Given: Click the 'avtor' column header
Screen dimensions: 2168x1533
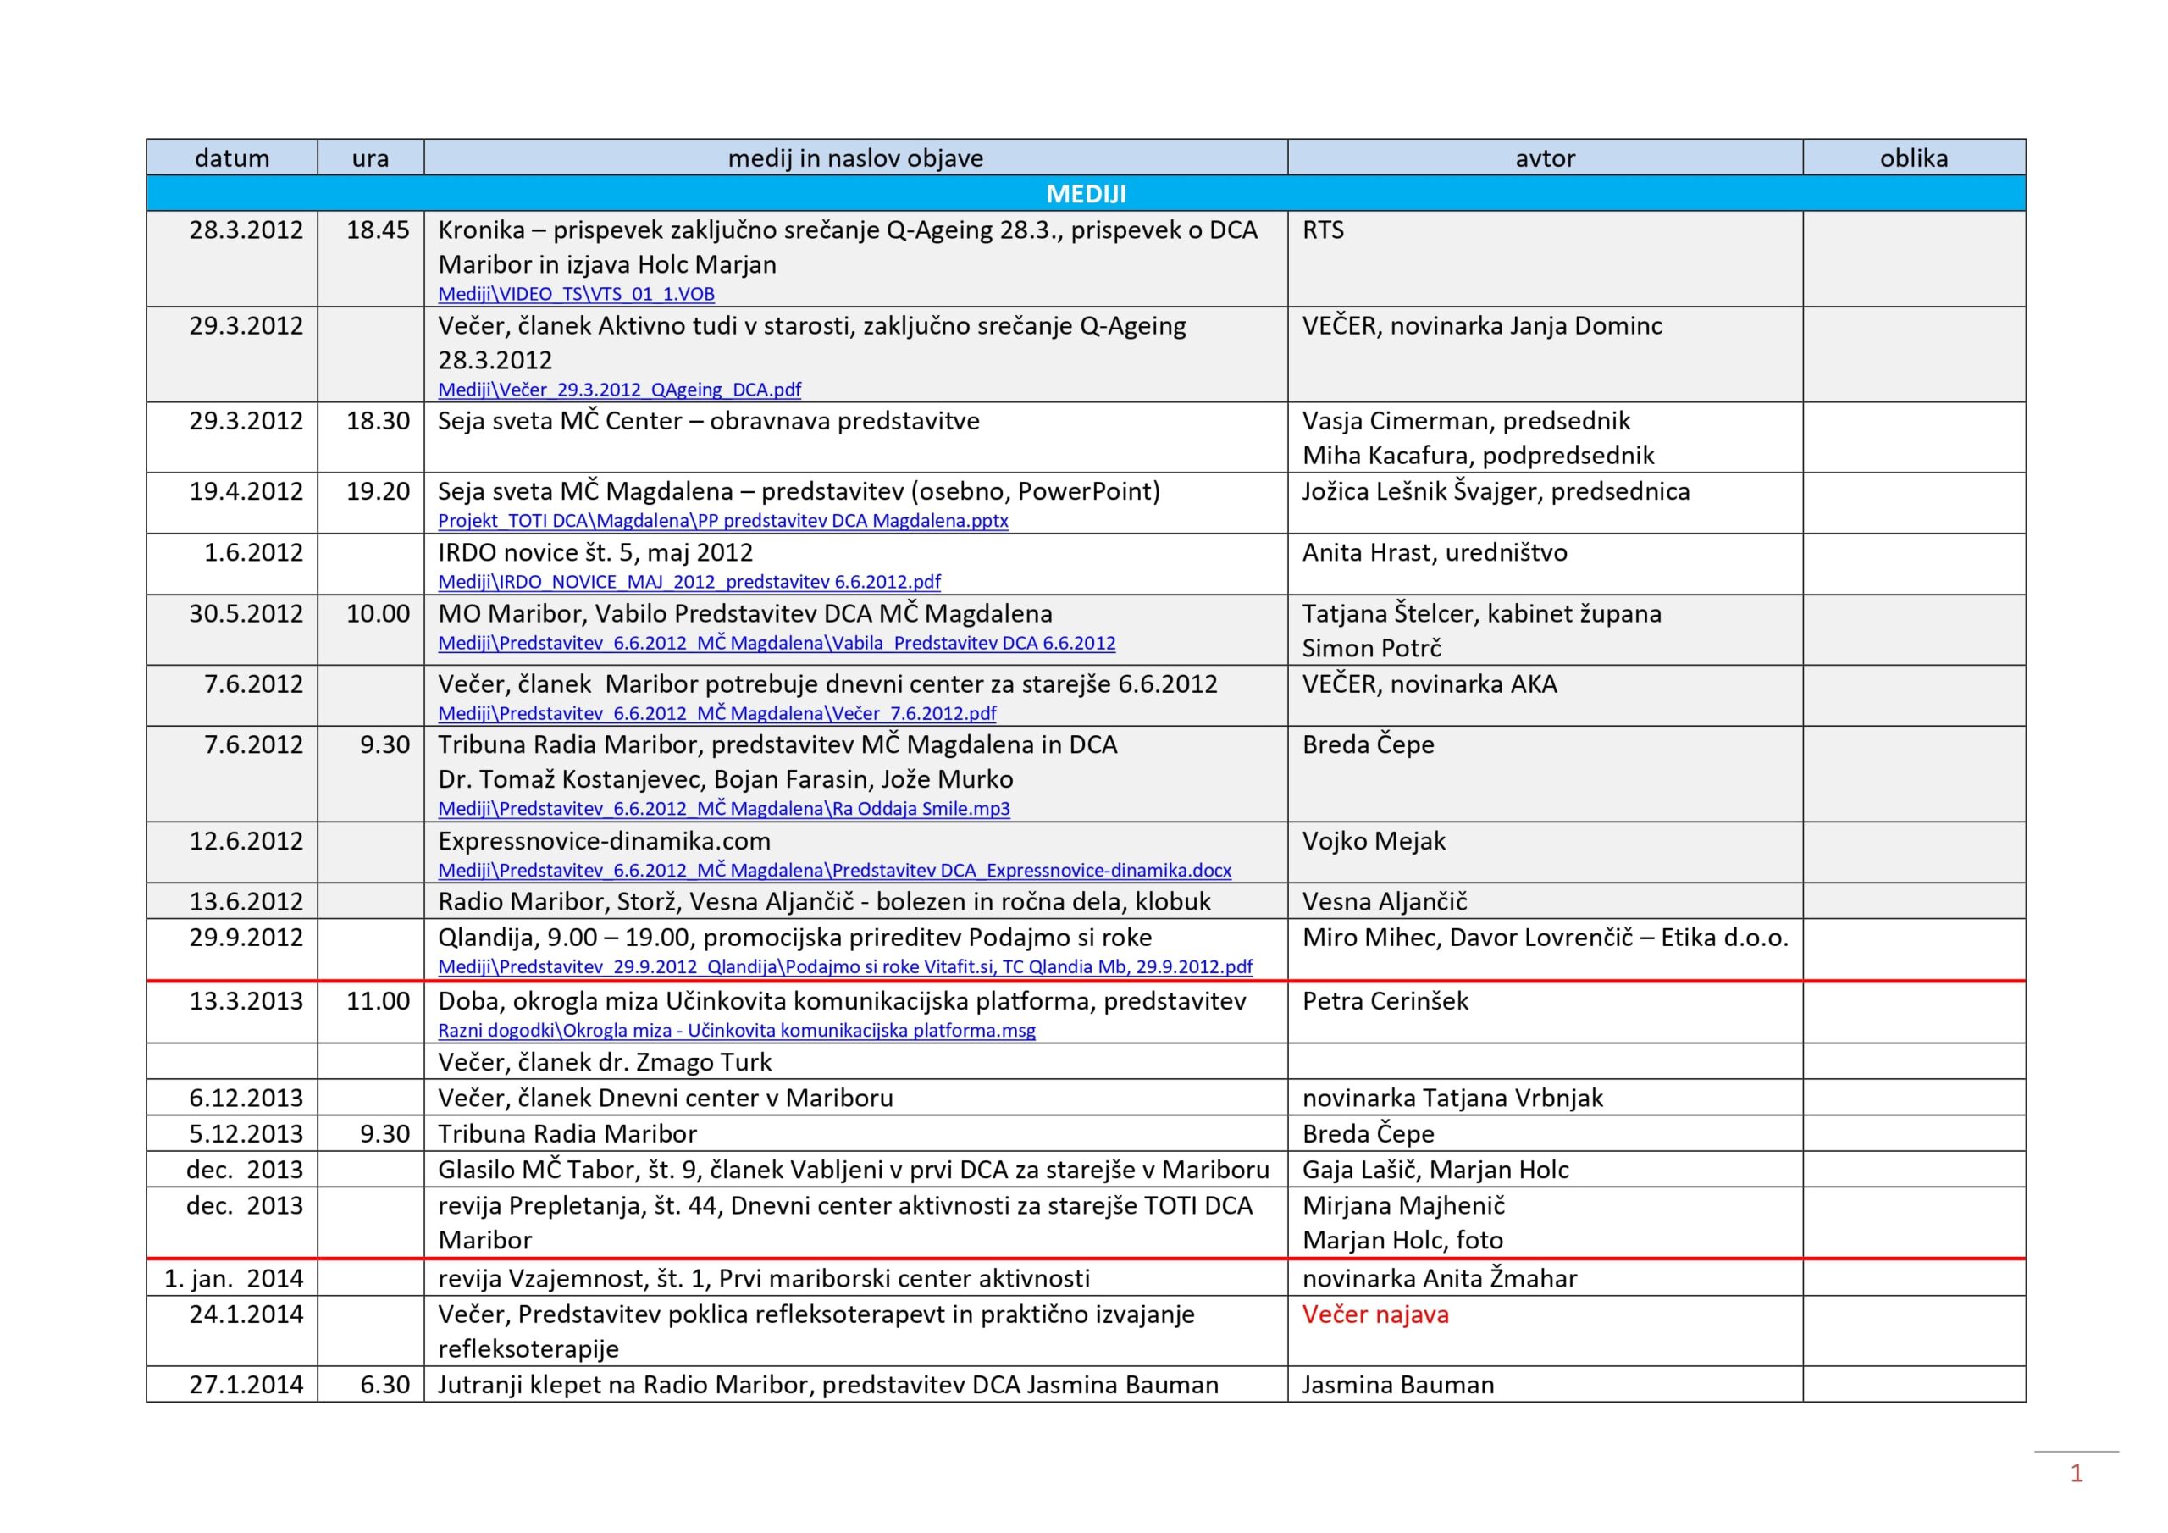Looking at the screenshot, I should (x=1545, y=158).
